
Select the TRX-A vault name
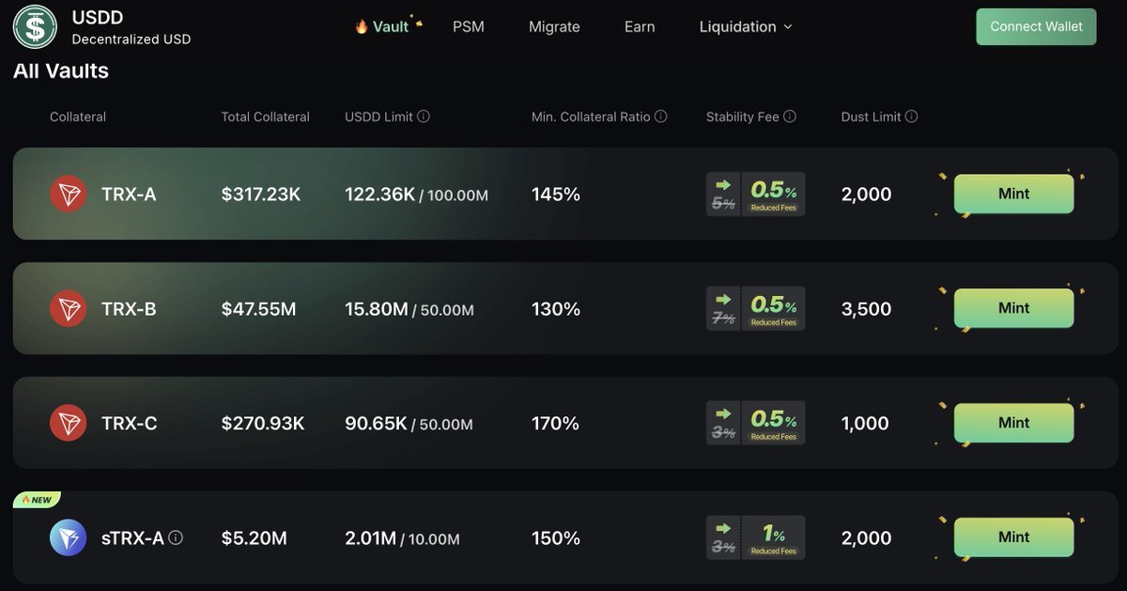click(x=129, y=194)
